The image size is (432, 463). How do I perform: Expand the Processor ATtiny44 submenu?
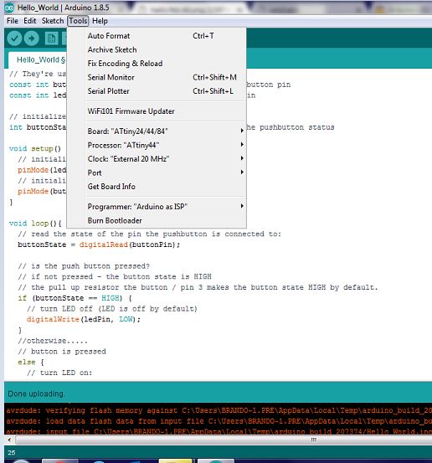tap(157, 145)
